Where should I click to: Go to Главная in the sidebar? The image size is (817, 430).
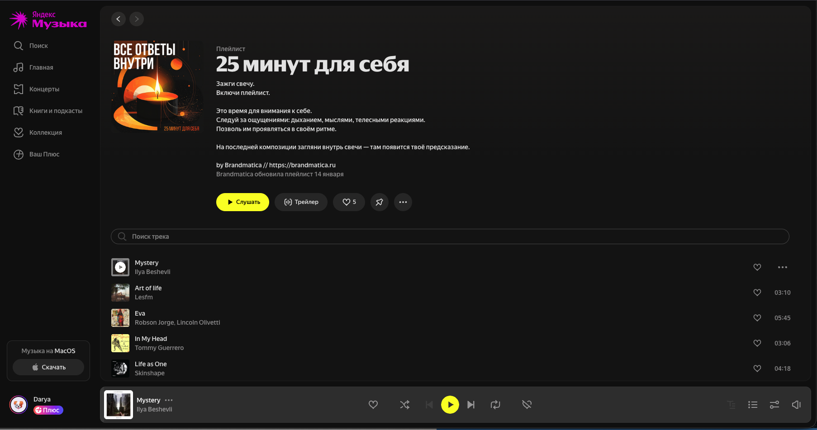point(41,67)
